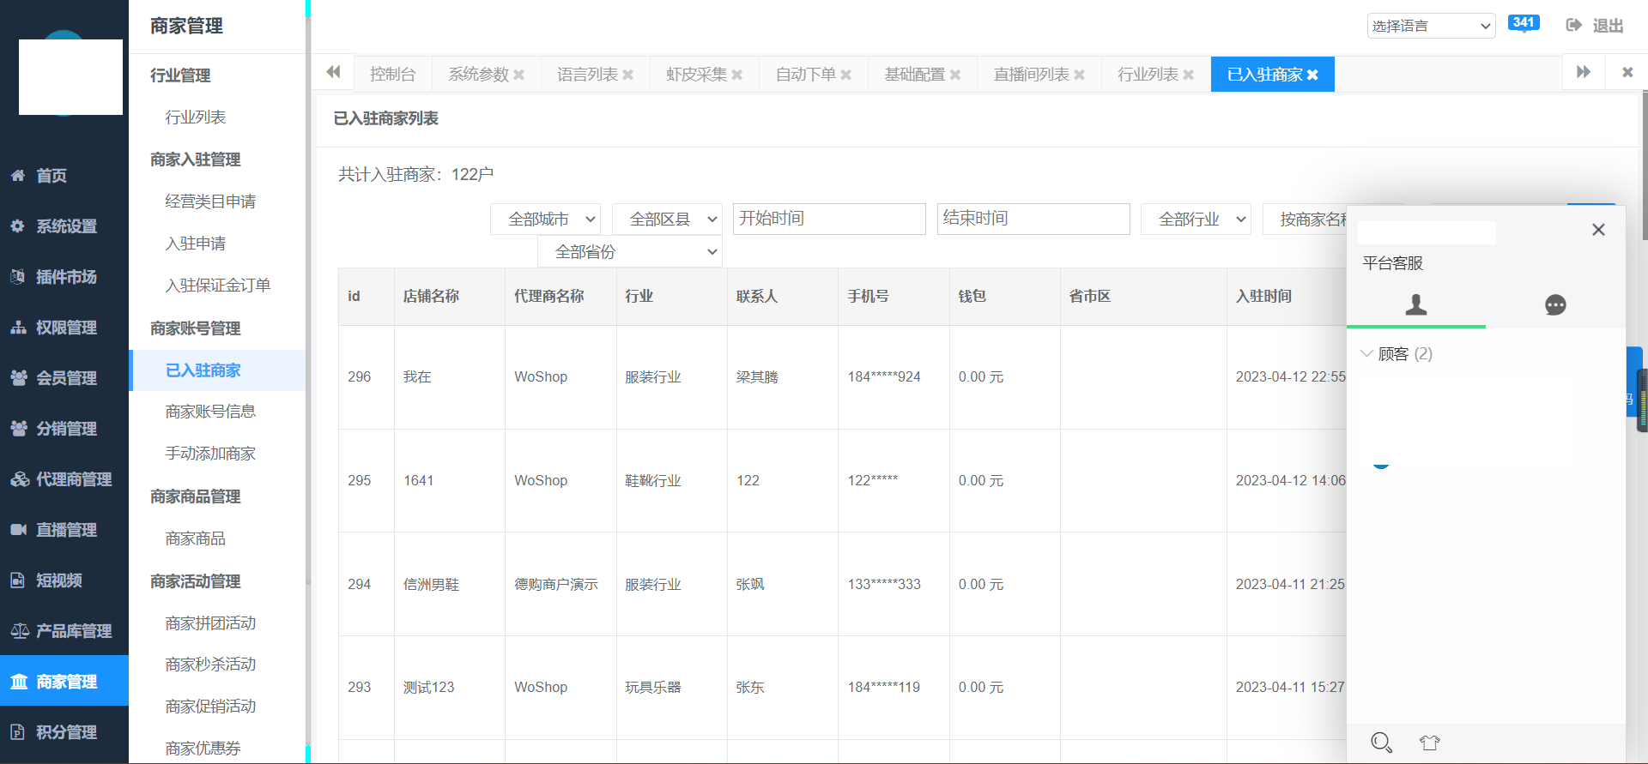Select 已入驻商家 in submenu
1648x764 pixels.
click(x=217, y=370)
